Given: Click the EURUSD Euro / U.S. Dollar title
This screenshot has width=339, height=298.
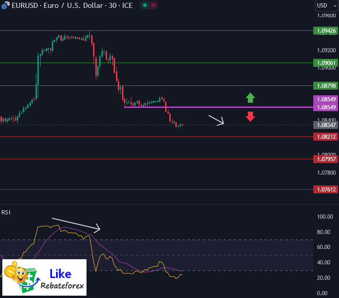Looking at the screenshot, I should tap(72, 6).
